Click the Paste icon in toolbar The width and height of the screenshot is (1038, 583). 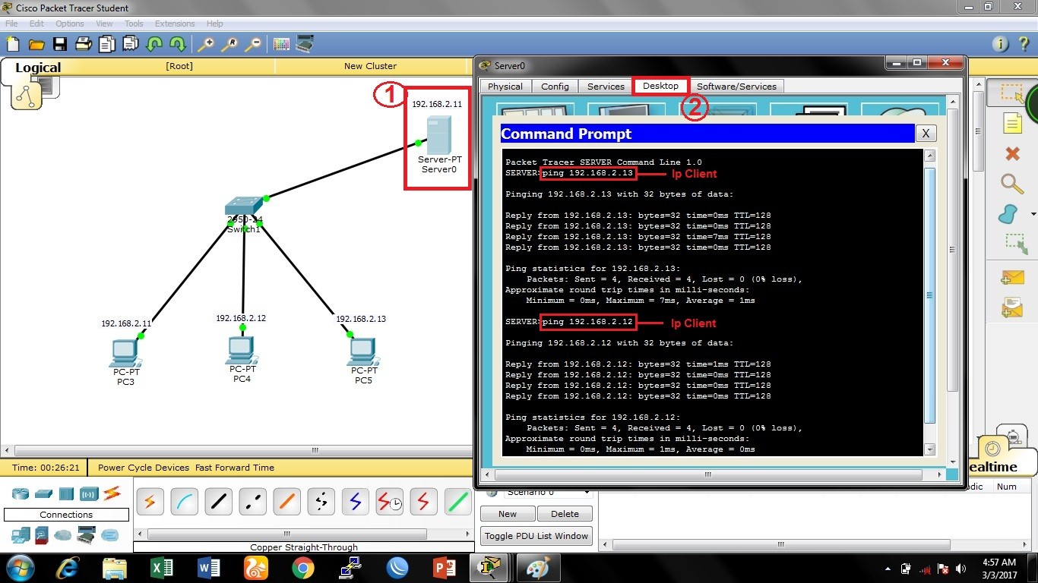pyautogui.click(x=130, y=44)
